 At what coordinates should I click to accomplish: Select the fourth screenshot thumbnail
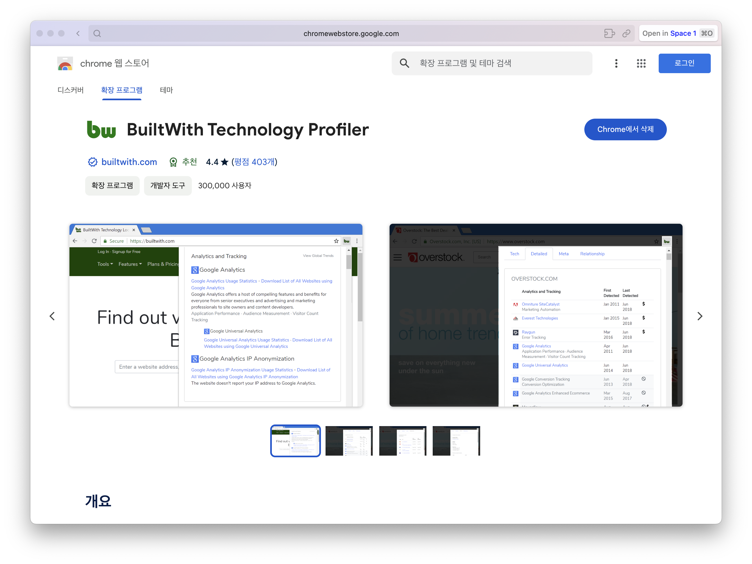pos(457,441)
